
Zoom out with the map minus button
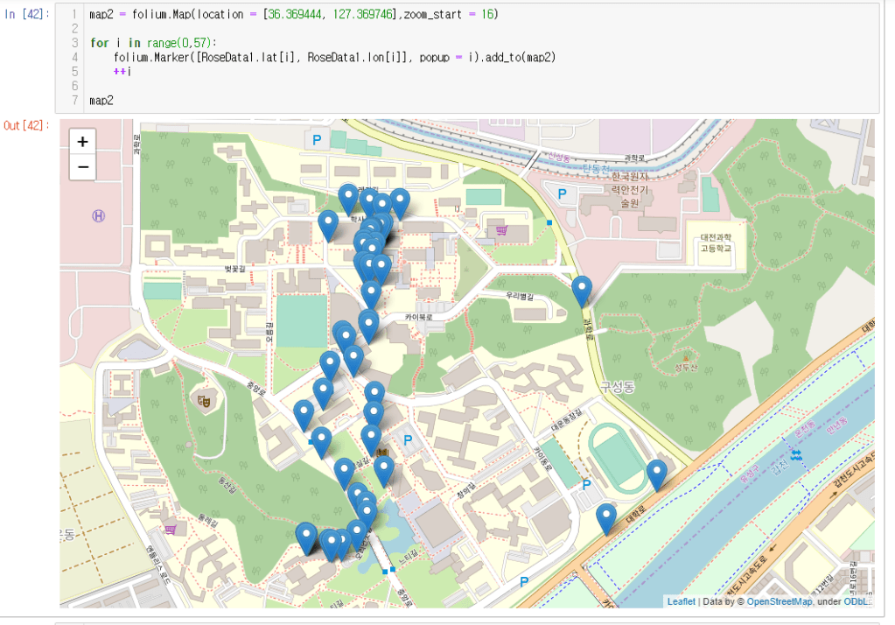point(82,166)
